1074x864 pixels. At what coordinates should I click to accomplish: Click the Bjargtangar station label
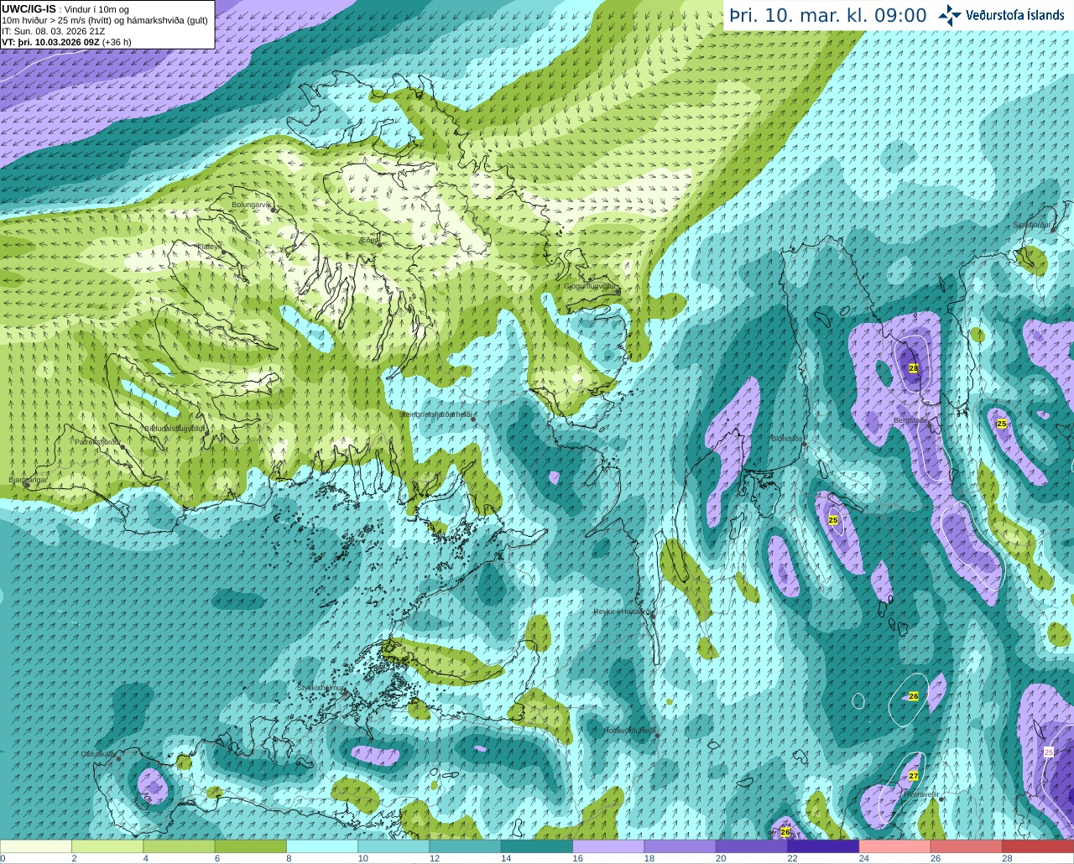tap(28, 480)
